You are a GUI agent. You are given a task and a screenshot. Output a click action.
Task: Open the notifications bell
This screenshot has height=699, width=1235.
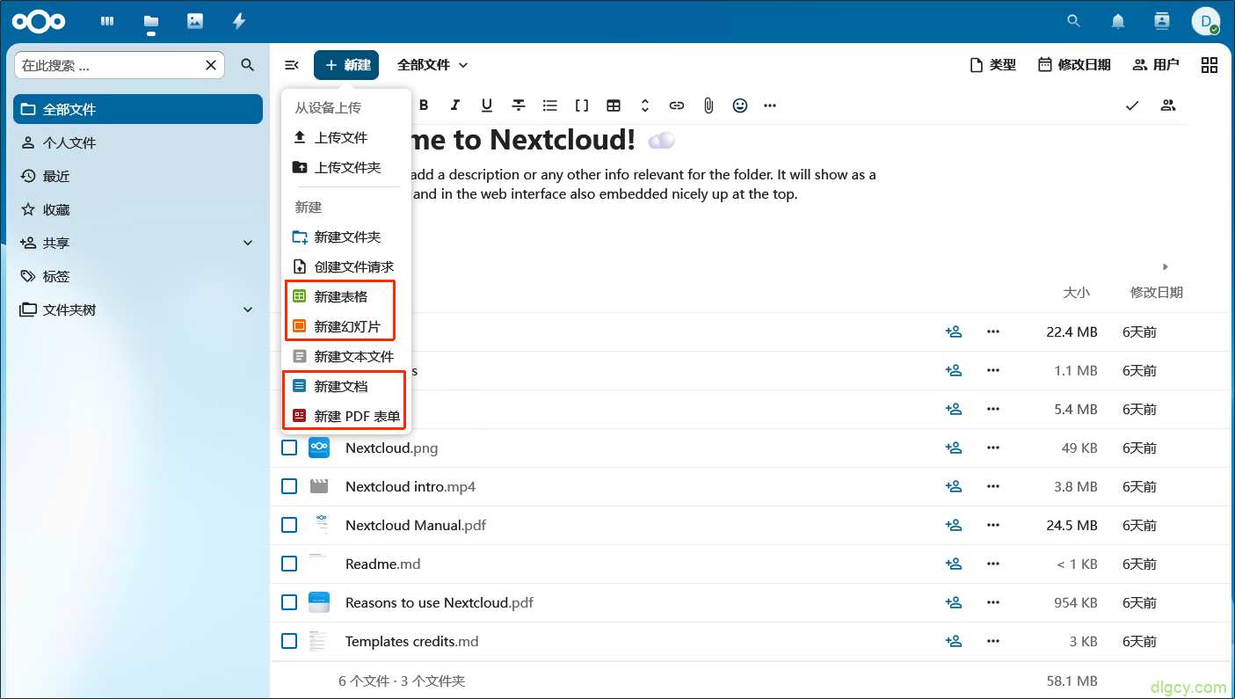click(1118, 21)
